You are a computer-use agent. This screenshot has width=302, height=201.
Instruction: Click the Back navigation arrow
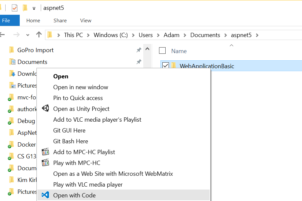point(3,35)
